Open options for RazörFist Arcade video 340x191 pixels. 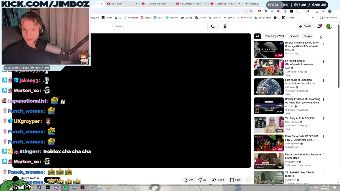click(x=324, y=137)
